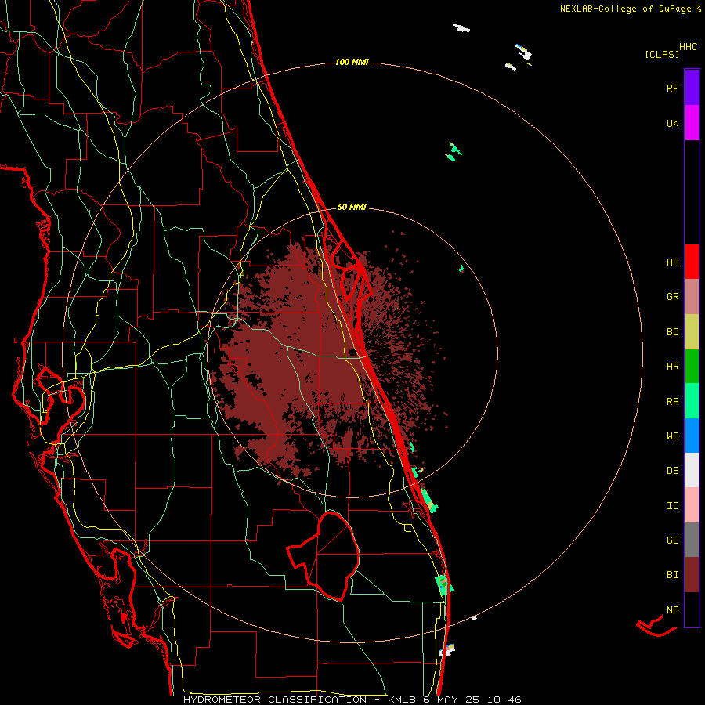This screenshot has height=705, width=705.
Task: Click the GC legend label
Action: [672, 540]
